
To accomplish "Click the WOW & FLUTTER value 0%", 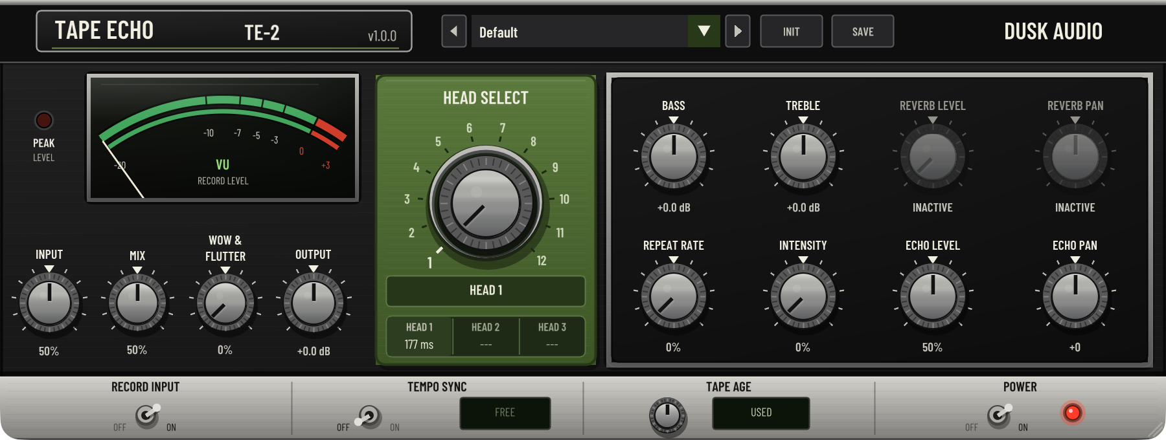I will coord(225,350).
